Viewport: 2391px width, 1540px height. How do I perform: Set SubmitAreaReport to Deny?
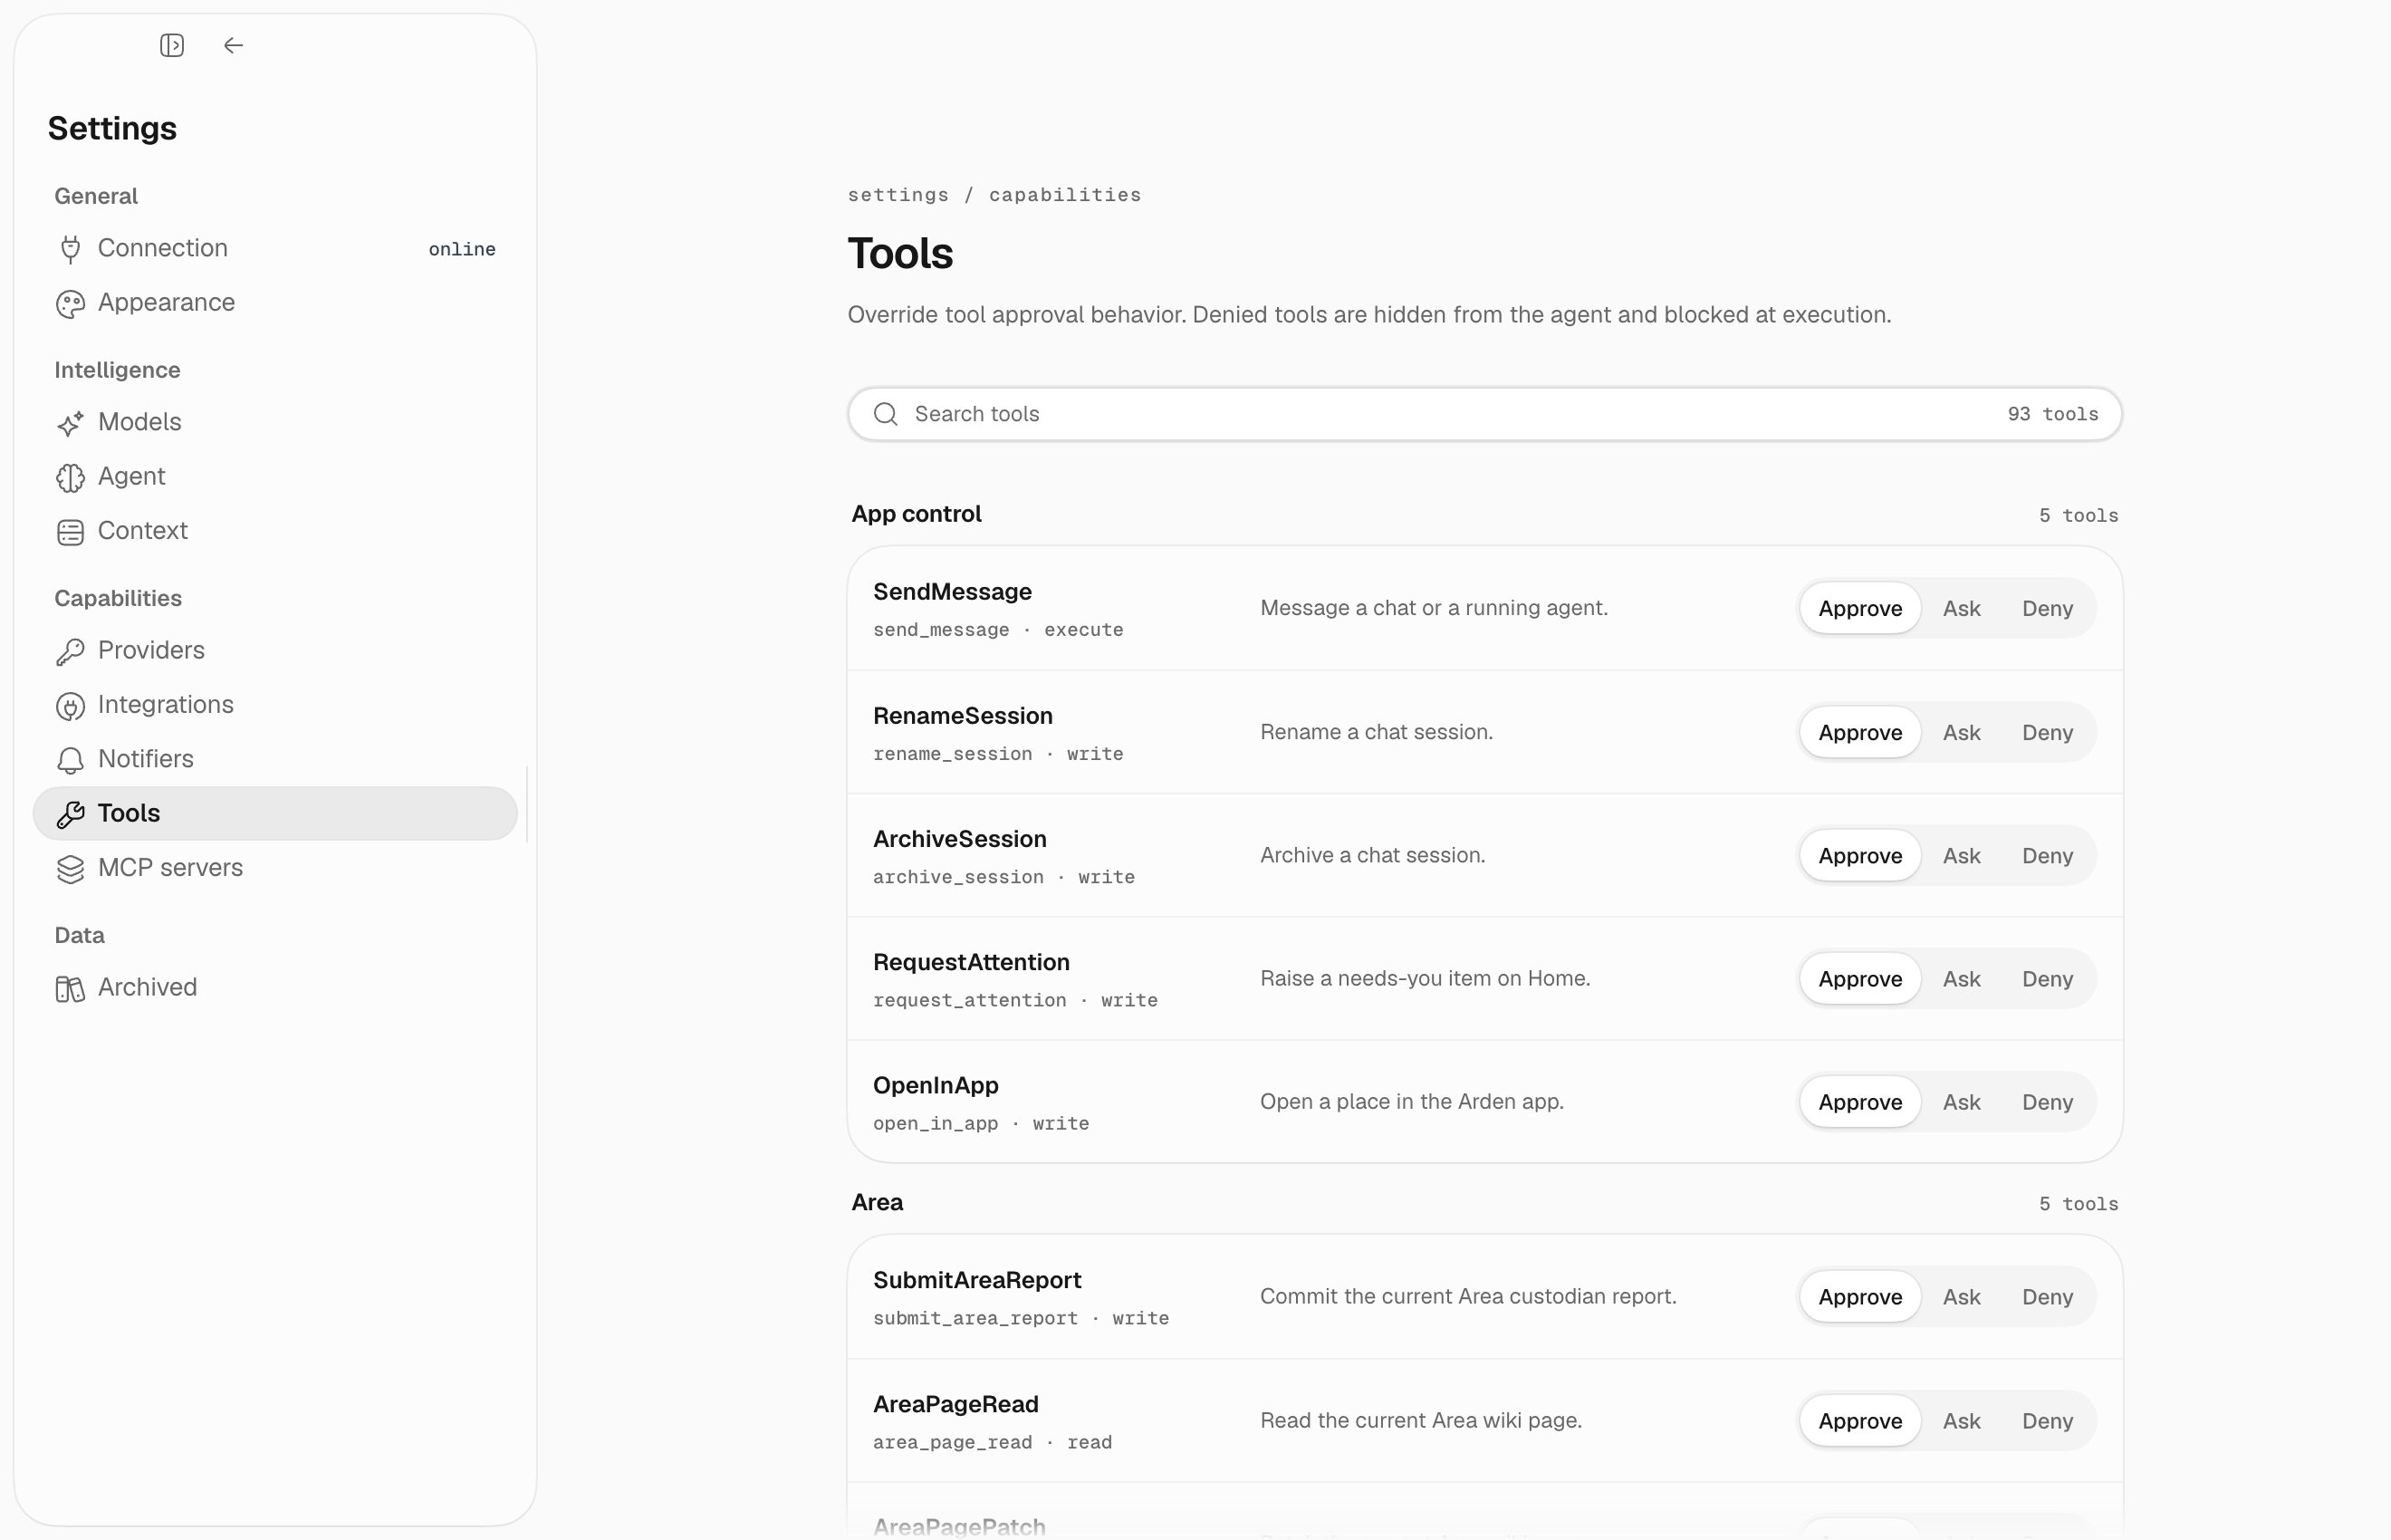[2047, 1296]
